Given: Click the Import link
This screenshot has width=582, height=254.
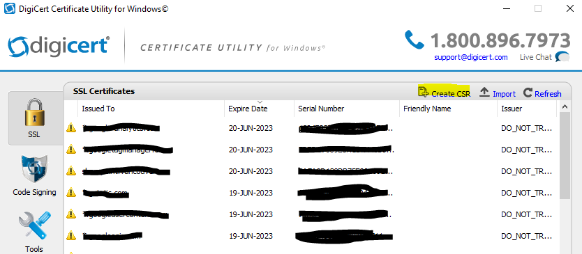Looking at the screenshot, I should [x=504, y=94].
